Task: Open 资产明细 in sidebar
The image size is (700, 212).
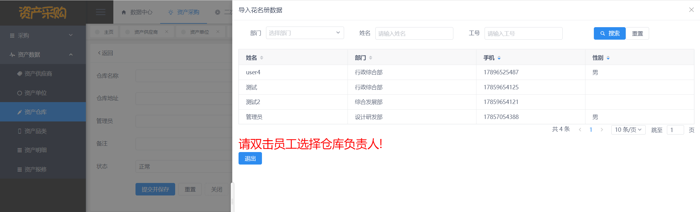Action: pyautogui.click(x=43, y=150)
